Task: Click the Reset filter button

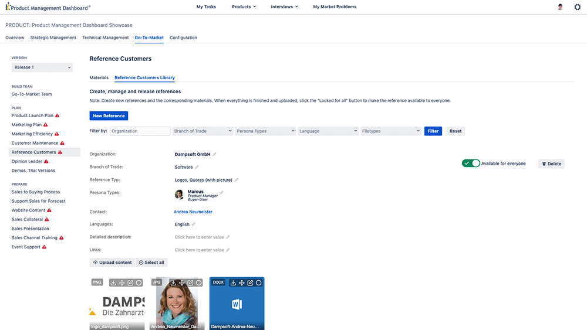Action: click(x=456, y=131)
